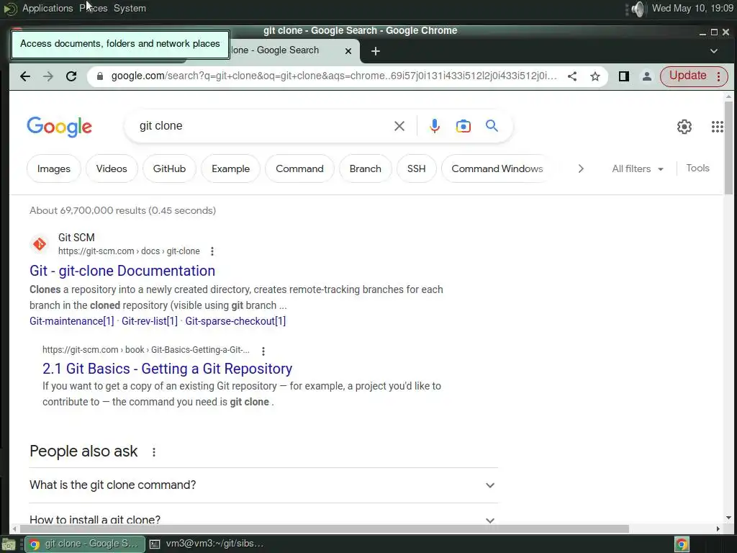Go forward to the next page

(48, 76)
